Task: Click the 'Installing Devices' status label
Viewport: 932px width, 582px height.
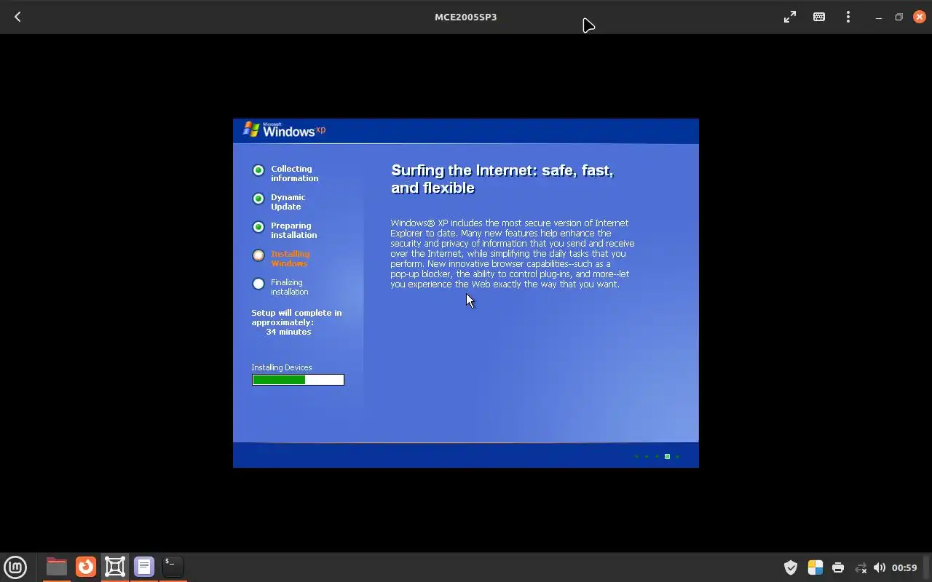Action: [282, 367]
